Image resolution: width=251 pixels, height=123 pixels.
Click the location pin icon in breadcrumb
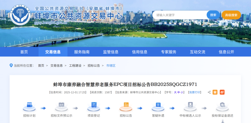11,65
